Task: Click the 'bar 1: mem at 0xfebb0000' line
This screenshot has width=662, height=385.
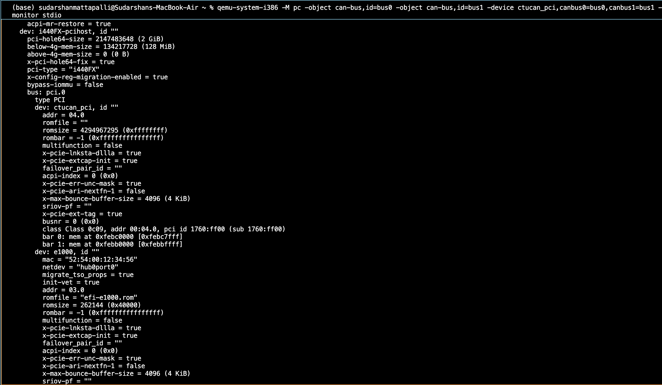Action: pos(112,244)
